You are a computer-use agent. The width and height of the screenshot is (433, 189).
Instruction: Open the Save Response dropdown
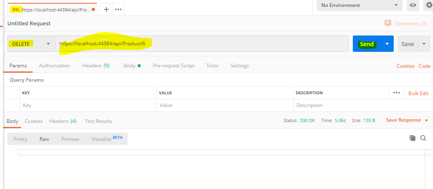pos(407,120)
